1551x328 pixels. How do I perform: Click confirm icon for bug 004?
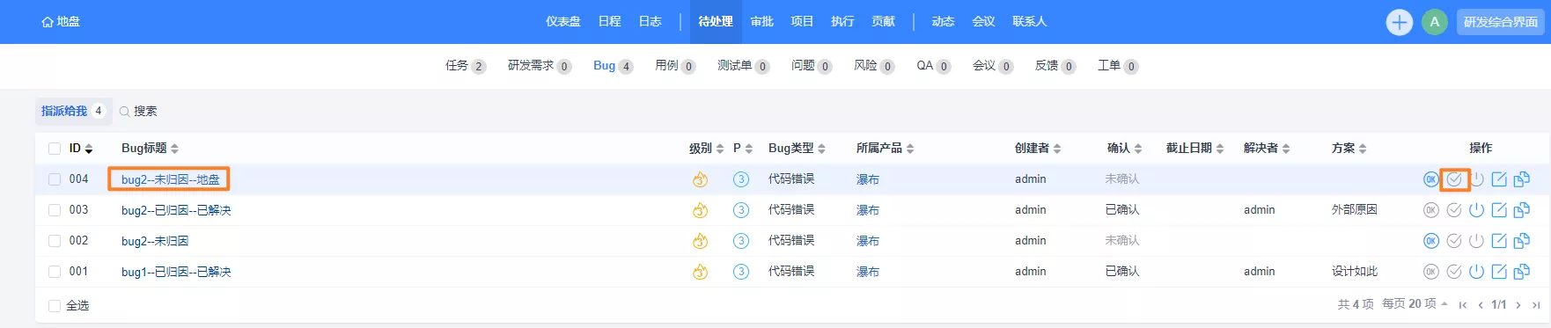(1430, 179)
